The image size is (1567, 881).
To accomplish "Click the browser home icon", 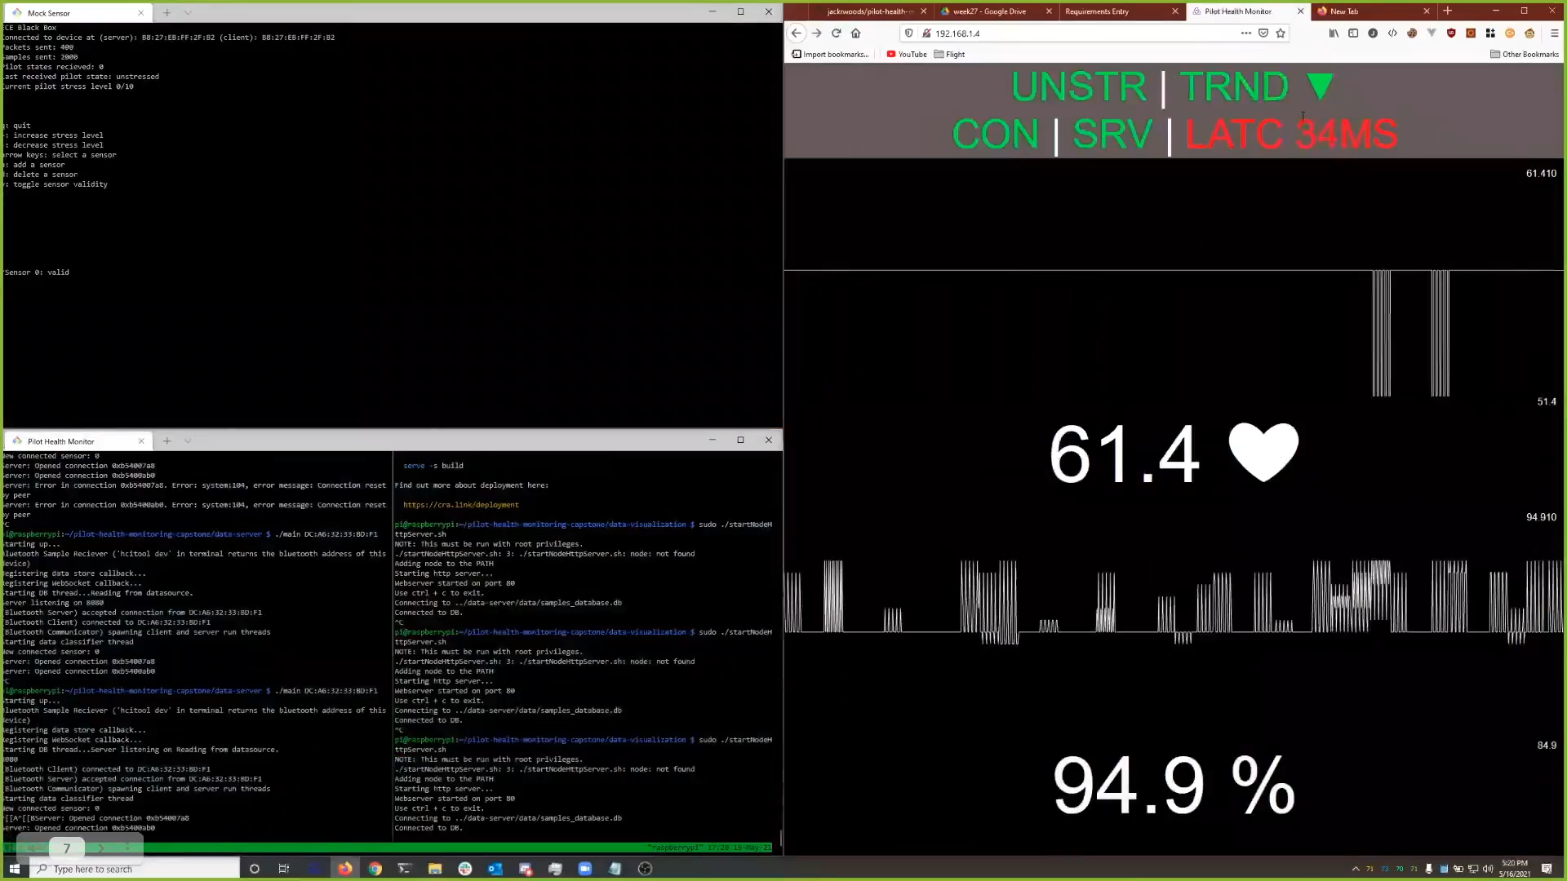I will (855, 33).
